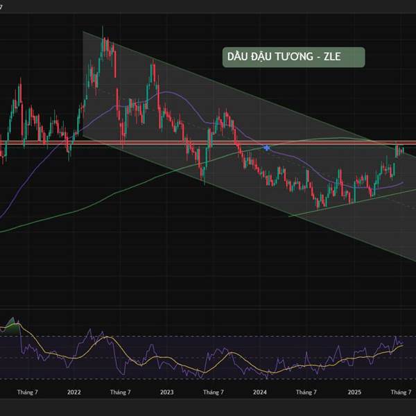The image size is (416, 416).
Task: Click the blue cross marker on the chart
Action: 266,148
